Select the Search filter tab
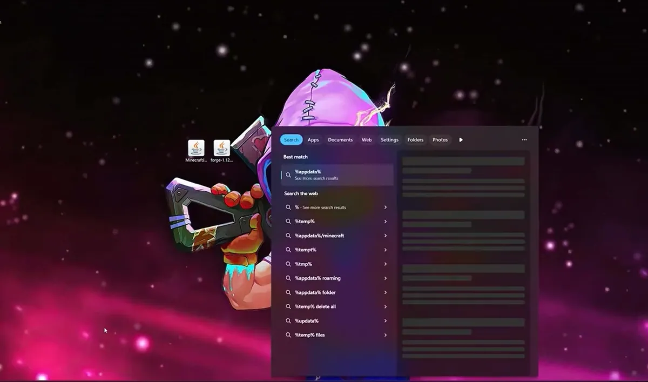The image size is (648, 382). tap(291, 140)
